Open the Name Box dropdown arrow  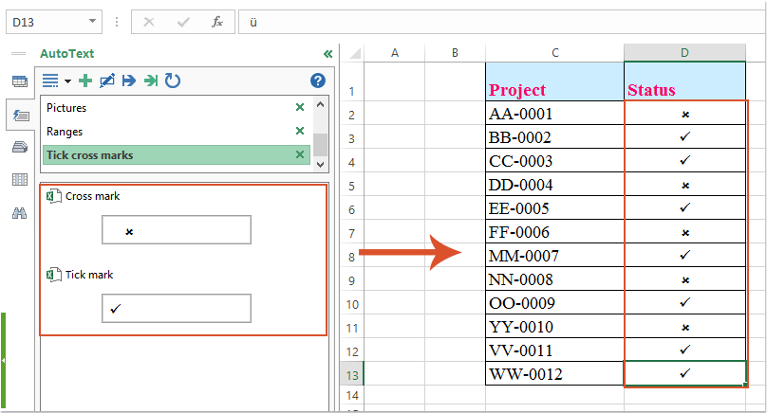[x=92, y=21]
